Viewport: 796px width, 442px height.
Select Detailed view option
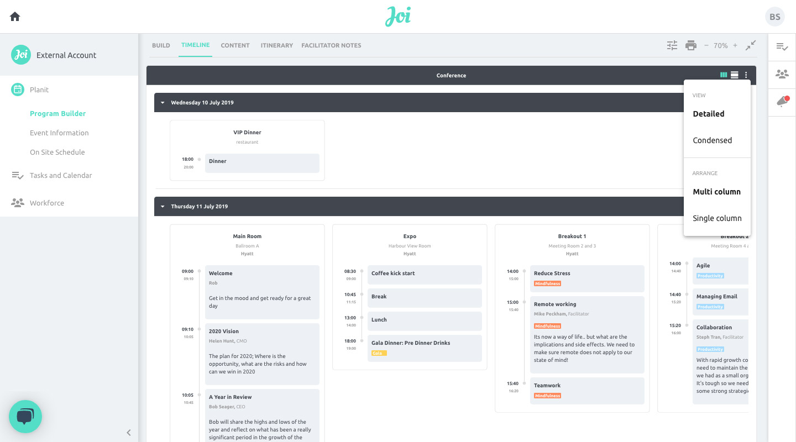(717, 114)
